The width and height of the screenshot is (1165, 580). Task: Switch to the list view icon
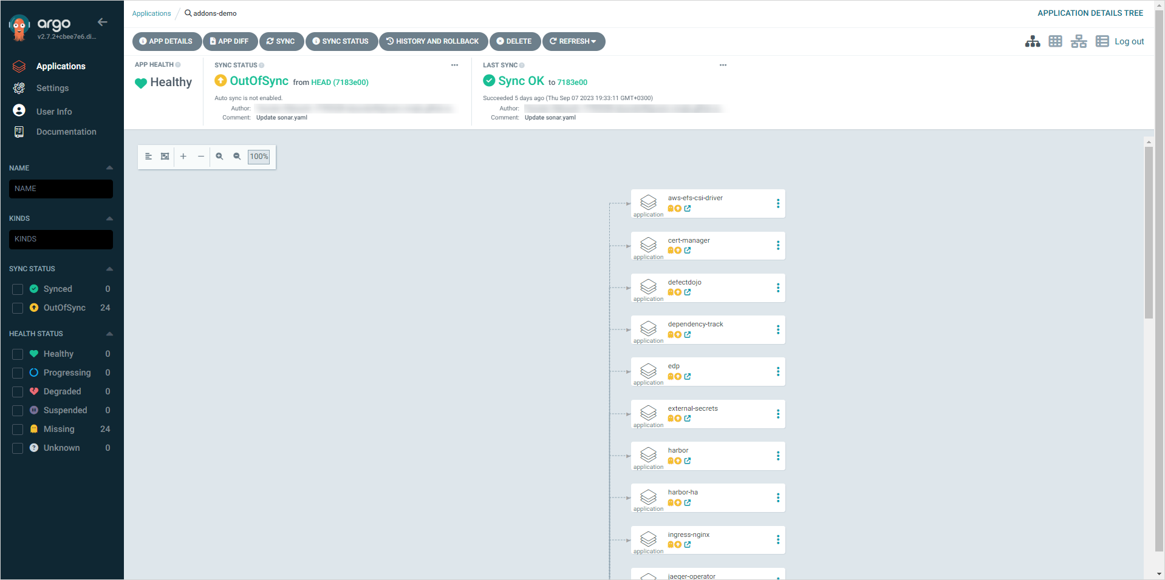coord(1102,41)
